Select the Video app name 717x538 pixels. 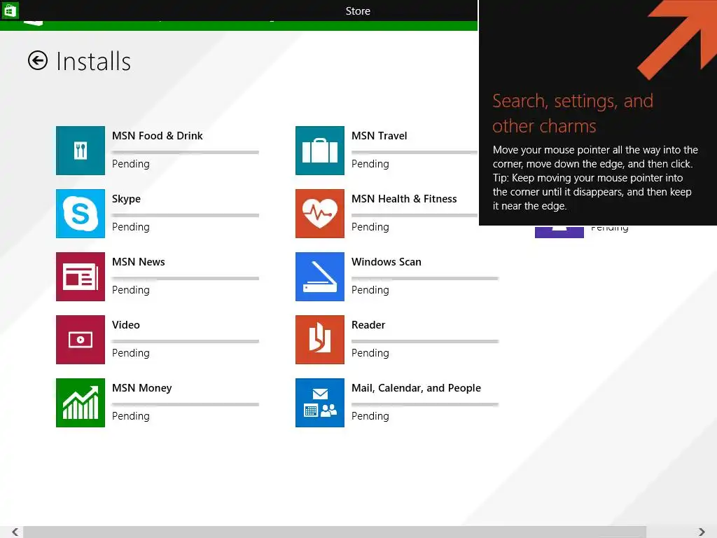tap(126, 325)
